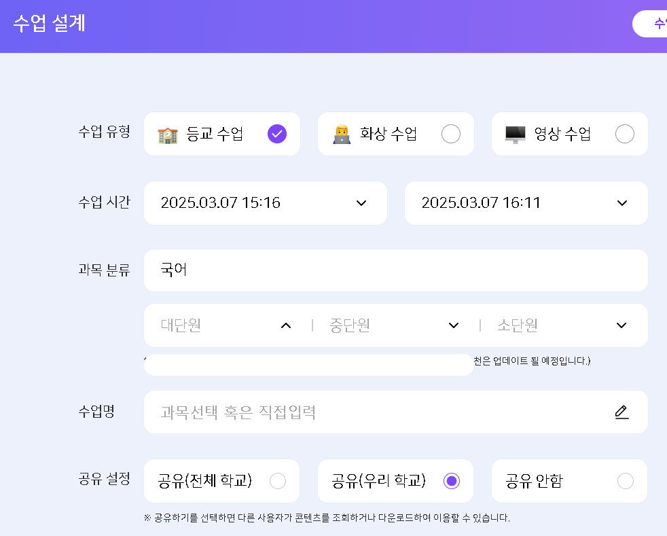Collapse the 대단원 dropdown
The width and height of the screenshot is (667, 536).
286,325
